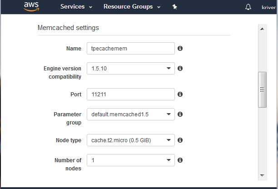Click info icon beside Engine version compatibility
Image resolution: width=278 pixels, height=189 pixels.
point(180,68)
